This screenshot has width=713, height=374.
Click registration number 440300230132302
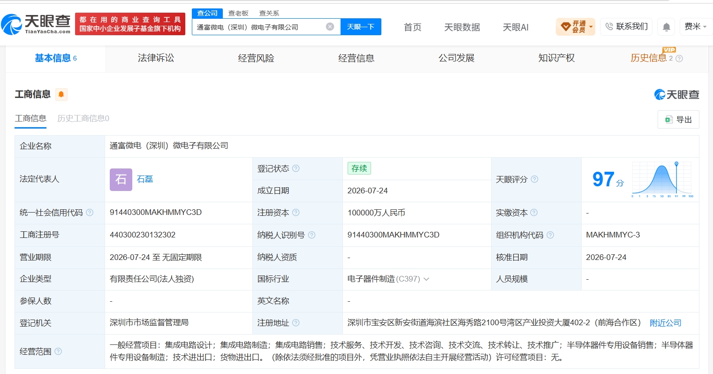[143, 235]
